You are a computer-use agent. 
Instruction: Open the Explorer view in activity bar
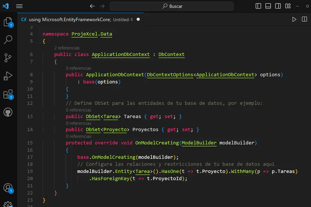(8, 22)
